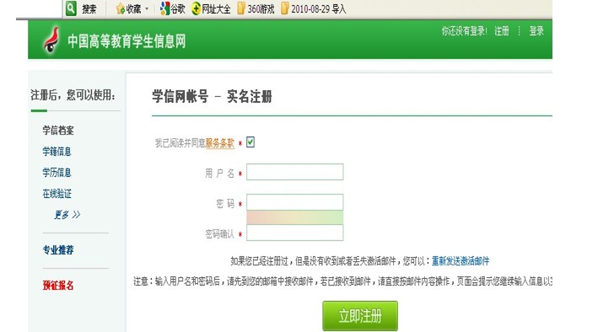
Task: Open 在线验证 in the sidebar
Action: pos(57,194)
